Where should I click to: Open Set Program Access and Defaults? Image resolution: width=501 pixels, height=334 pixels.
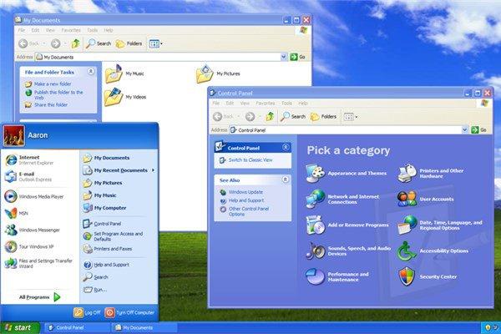point(113,236)
